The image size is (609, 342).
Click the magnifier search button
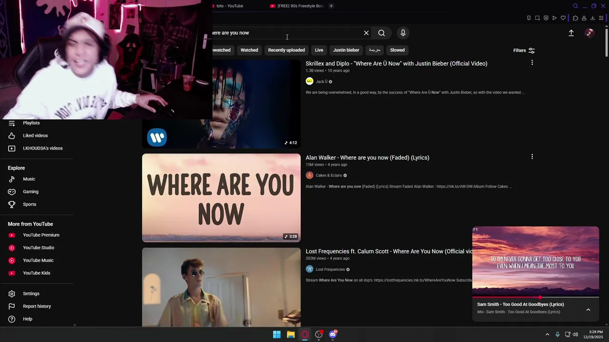[382, 33]
